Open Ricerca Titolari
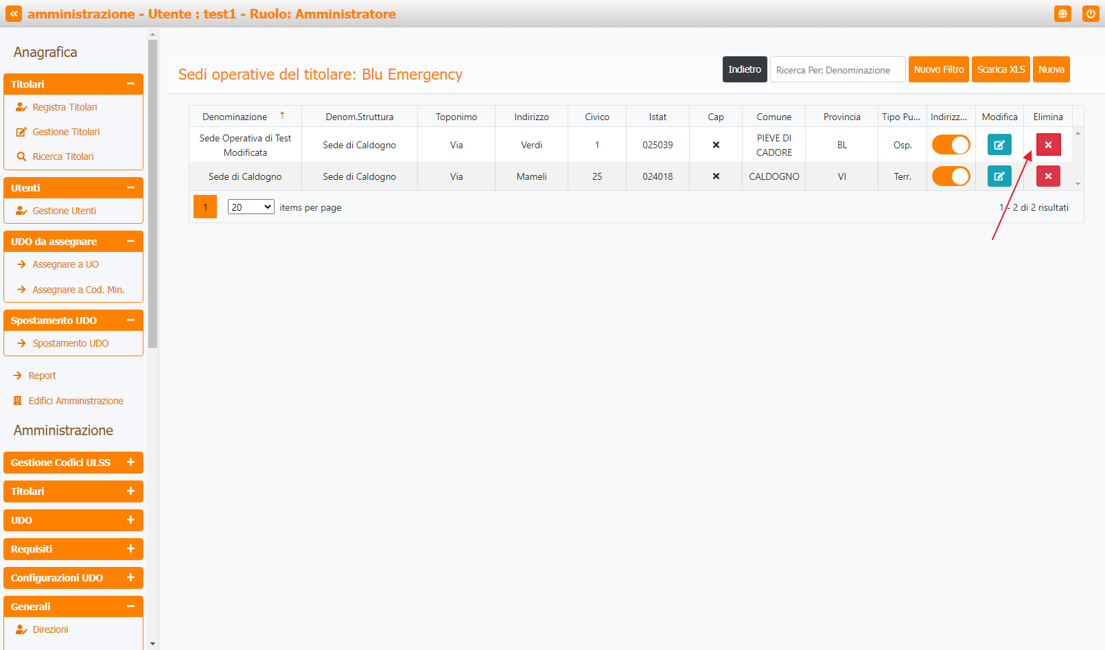The width and height of the screenshot is (1105, 650). 63,156
